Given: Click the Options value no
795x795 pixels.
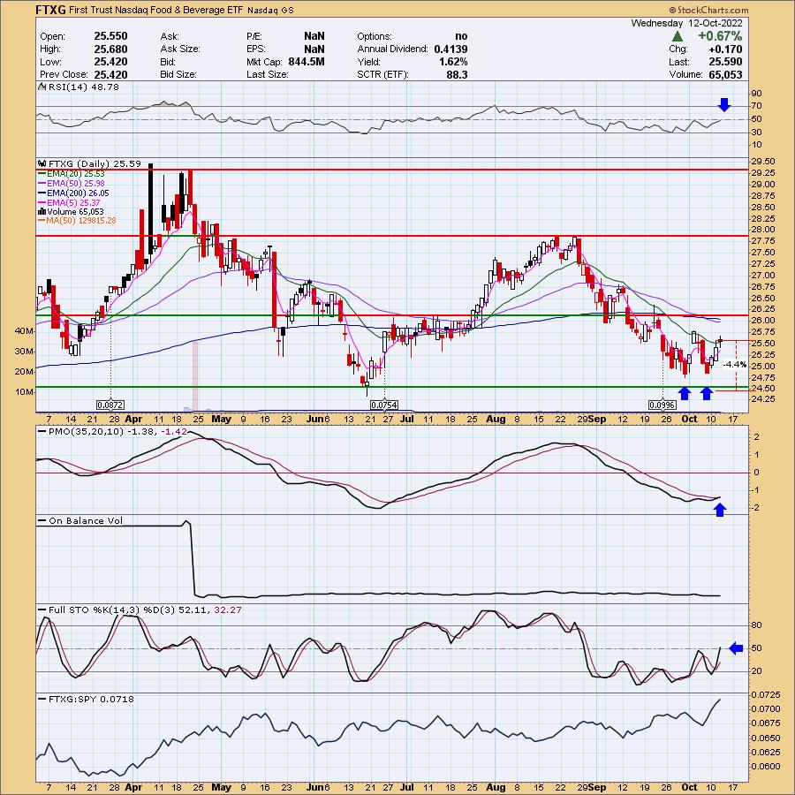Looking at the screenshot, I should 461,36.
